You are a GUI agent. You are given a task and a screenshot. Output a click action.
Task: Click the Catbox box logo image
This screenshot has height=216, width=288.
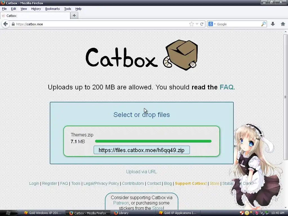point(180,55)
